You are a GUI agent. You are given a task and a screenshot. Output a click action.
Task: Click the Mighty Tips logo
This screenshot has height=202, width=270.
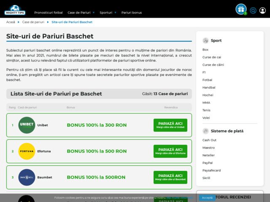[x=14, y=10]
